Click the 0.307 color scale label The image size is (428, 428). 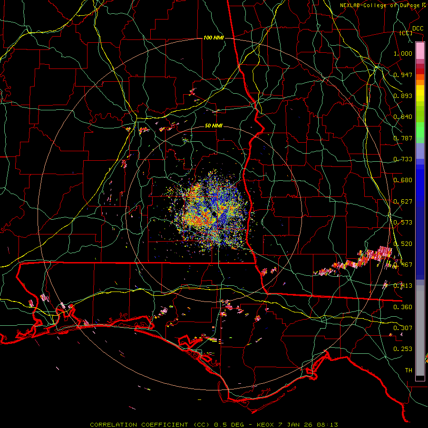[403, 328]
